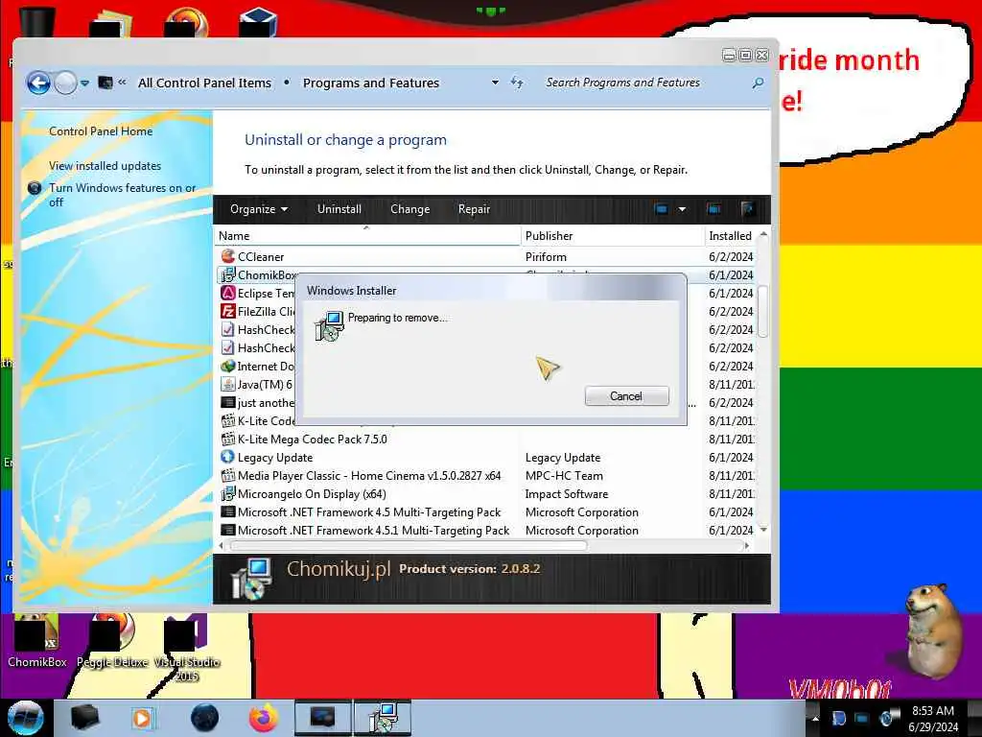This screenshot has height=737, width=982.
Task: Click the MPC-HC Team publisher cell
Action: (x=564, y=476)
